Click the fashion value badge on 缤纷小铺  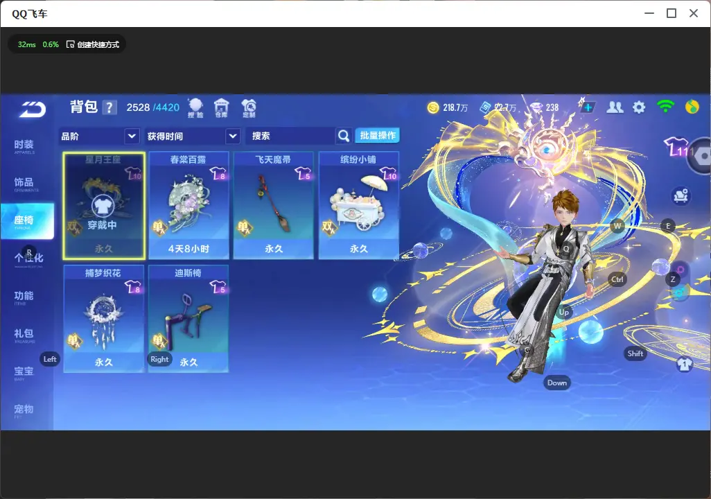tap(388, 174)
